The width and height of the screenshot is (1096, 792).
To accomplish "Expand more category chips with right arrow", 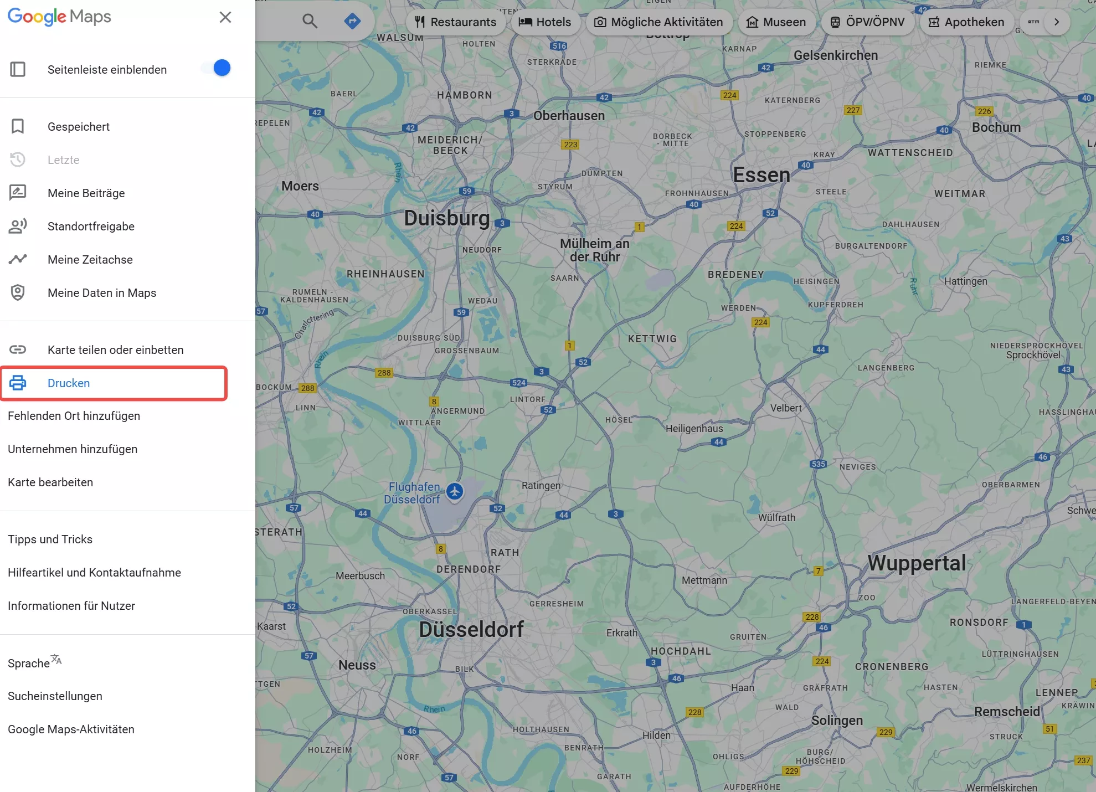I will point(1056,22).
